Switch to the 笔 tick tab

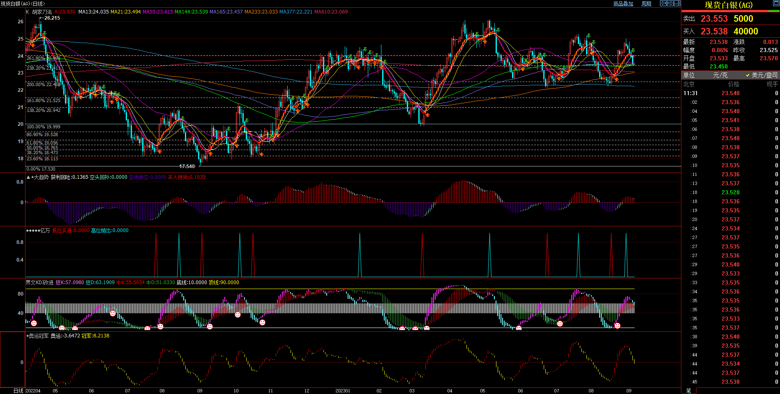pyautogui.click(x=689, y=390)
